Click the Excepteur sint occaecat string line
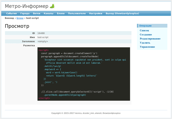Viewport: 172px width, 119px height. pyautogui.click(x=85, y=60)
